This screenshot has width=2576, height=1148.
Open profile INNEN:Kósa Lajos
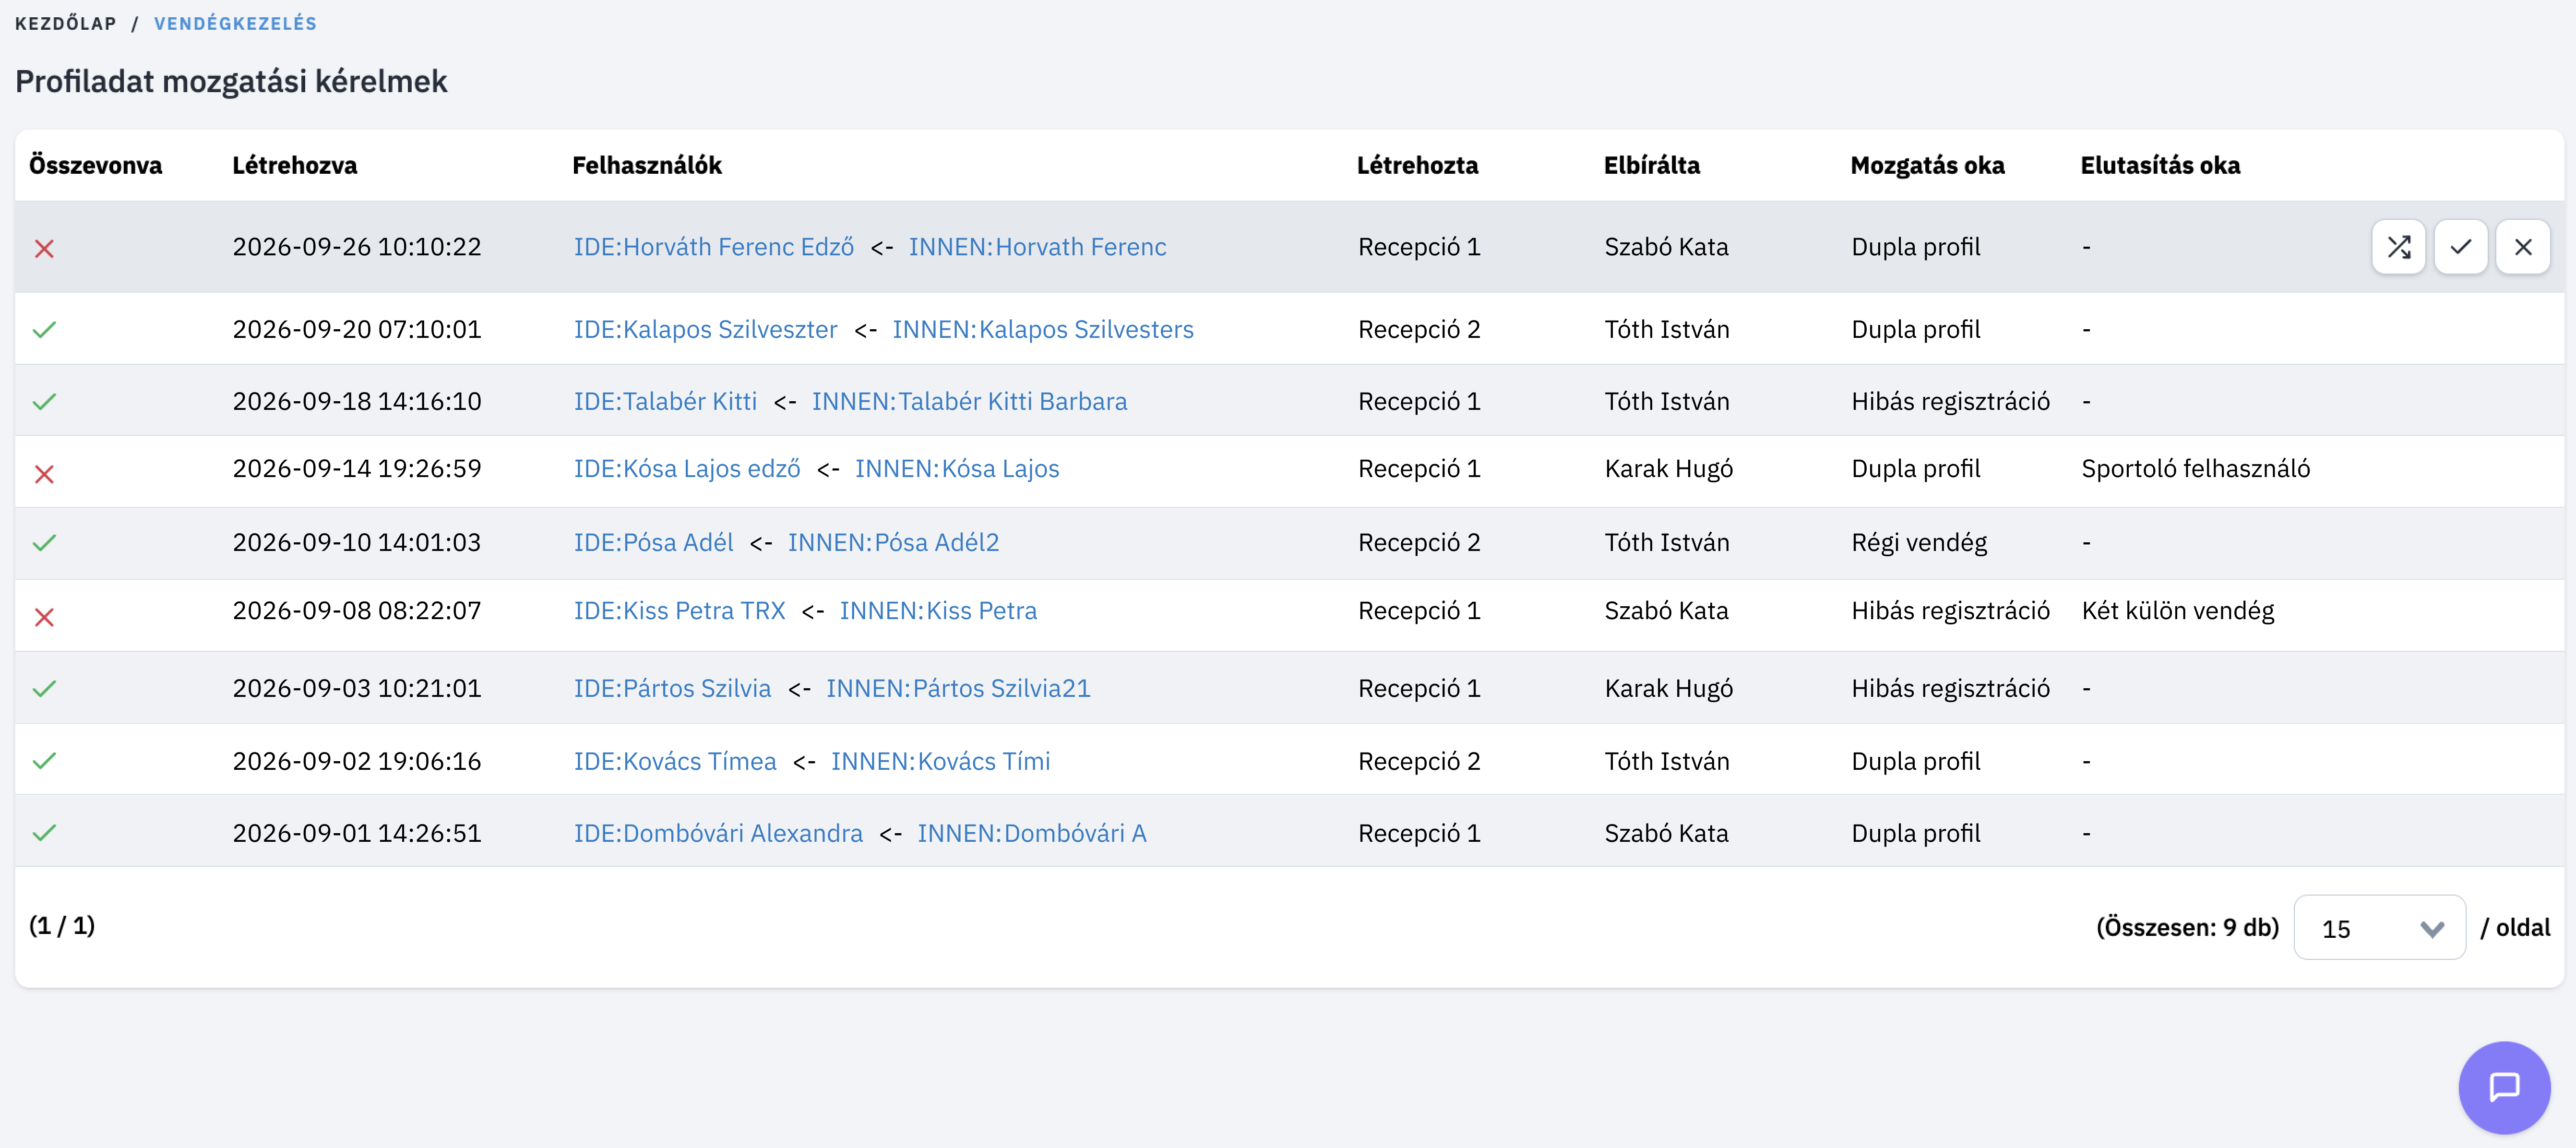pos(957,468)
